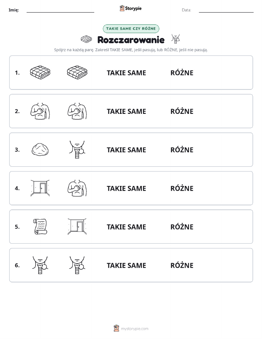Select the chest-clutching figure icon in row 4
This screenshot has height=339, width=262.
[77, 188]
